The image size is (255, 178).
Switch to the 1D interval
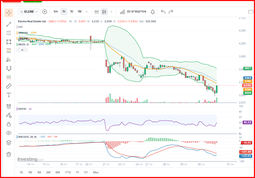pyautogui.click(x=72, y=12)
